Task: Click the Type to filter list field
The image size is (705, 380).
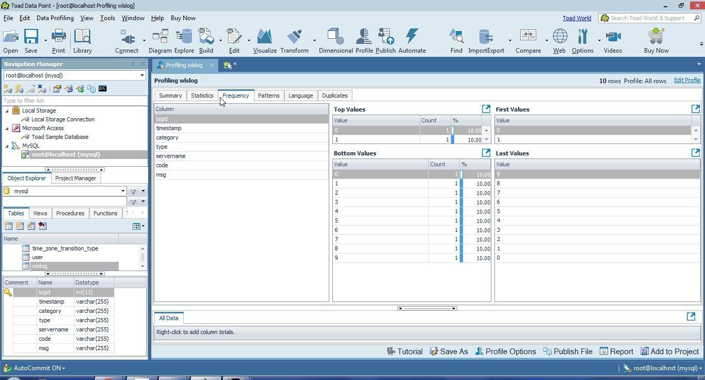Action: point(75,101)
